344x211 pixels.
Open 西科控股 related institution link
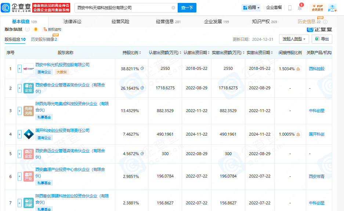click(x=316, y=69)
